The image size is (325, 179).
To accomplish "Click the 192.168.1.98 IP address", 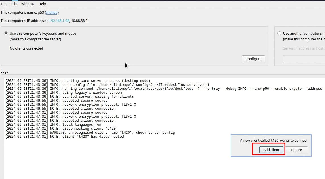I will click(x=59, y=21).
